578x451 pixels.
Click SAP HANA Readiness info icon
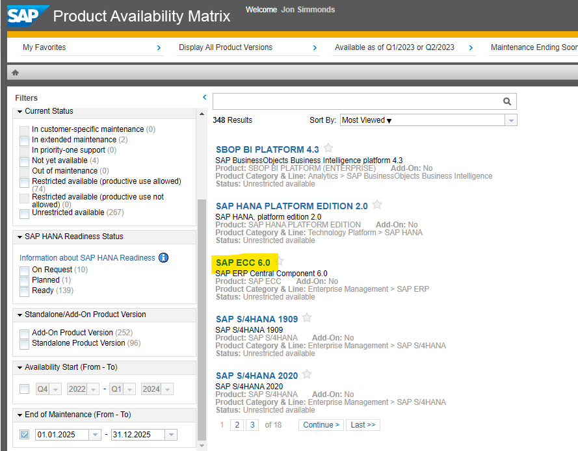163,258
